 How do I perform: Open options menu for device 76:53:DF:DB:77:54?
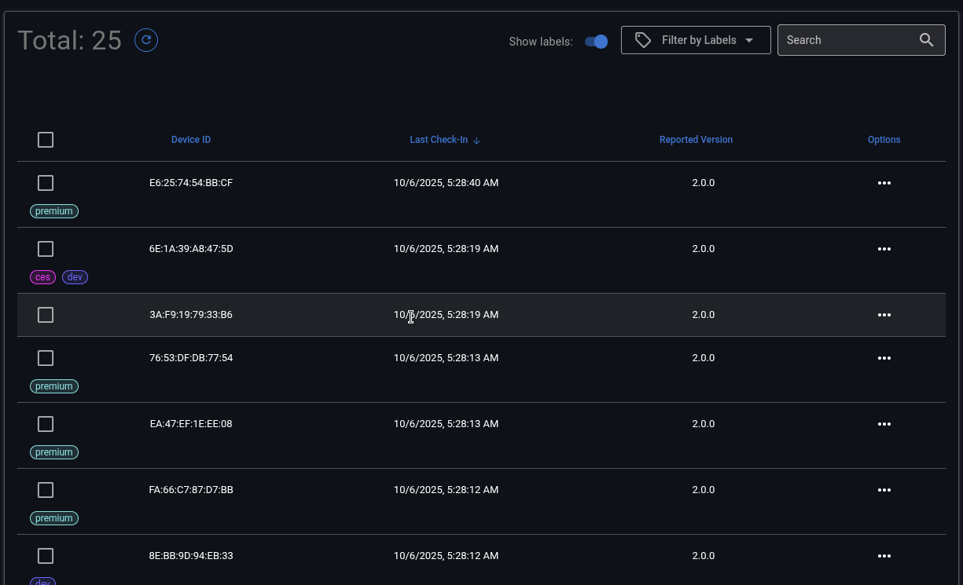tap(884, 358)
